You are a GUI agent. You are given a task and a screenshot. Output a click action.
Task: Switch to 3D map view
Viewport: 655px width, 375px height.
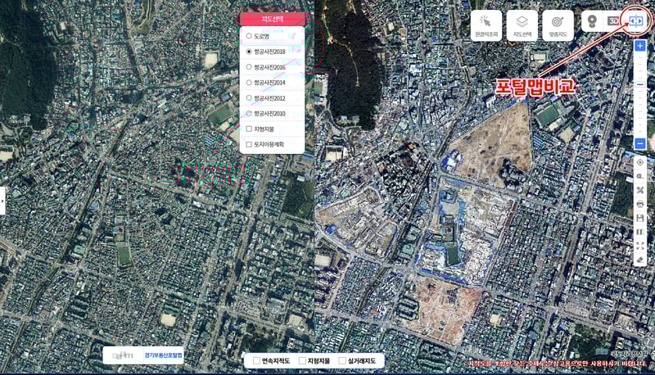612,20
